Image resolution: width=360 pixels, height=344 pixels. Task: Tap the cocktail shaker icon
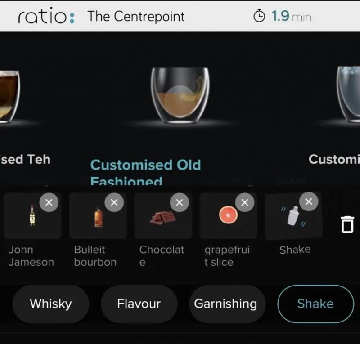coord(293,216)
